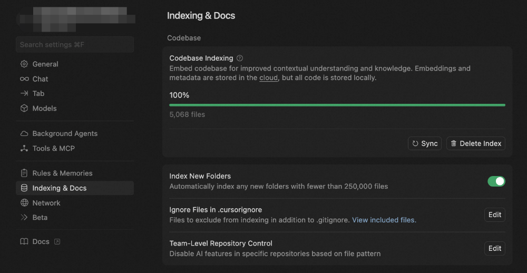Open the Beta chevrons icon

(x=24, y=217)
